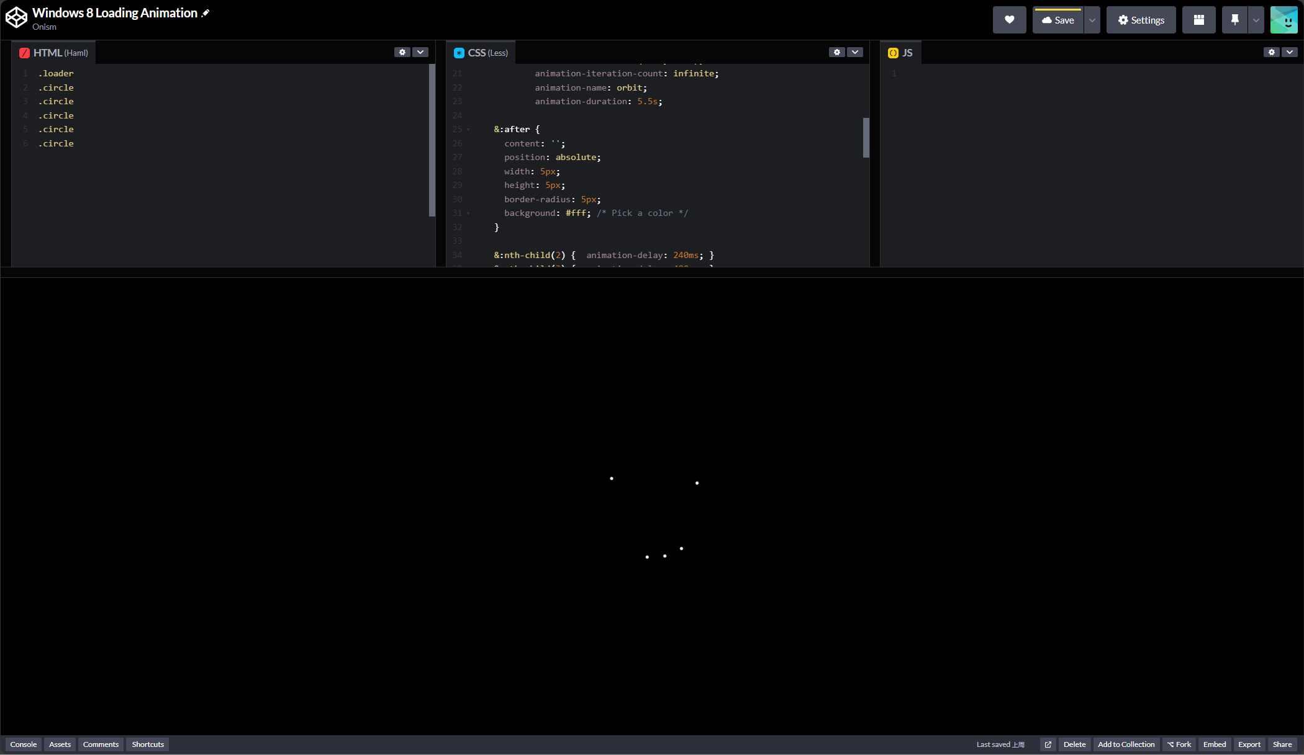Open JS editor settings gear
This screenshot has width=1304, height=755.
[x=1271, y=52]
